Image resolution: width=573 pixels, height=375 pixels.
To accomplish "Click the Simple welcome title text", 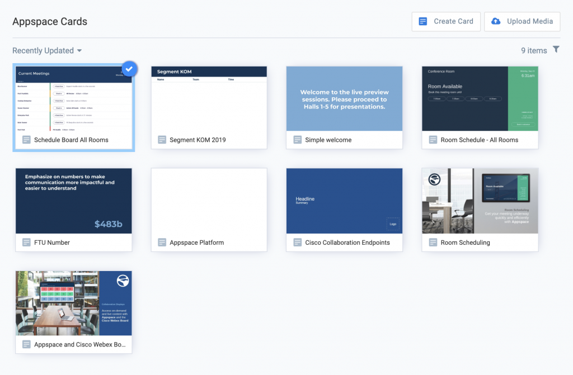I will coord(328,140).
